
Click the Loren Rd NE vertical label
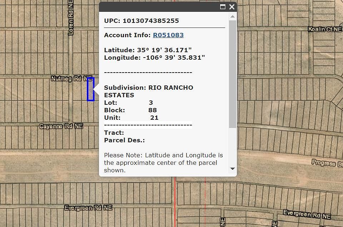coord(71,17)
